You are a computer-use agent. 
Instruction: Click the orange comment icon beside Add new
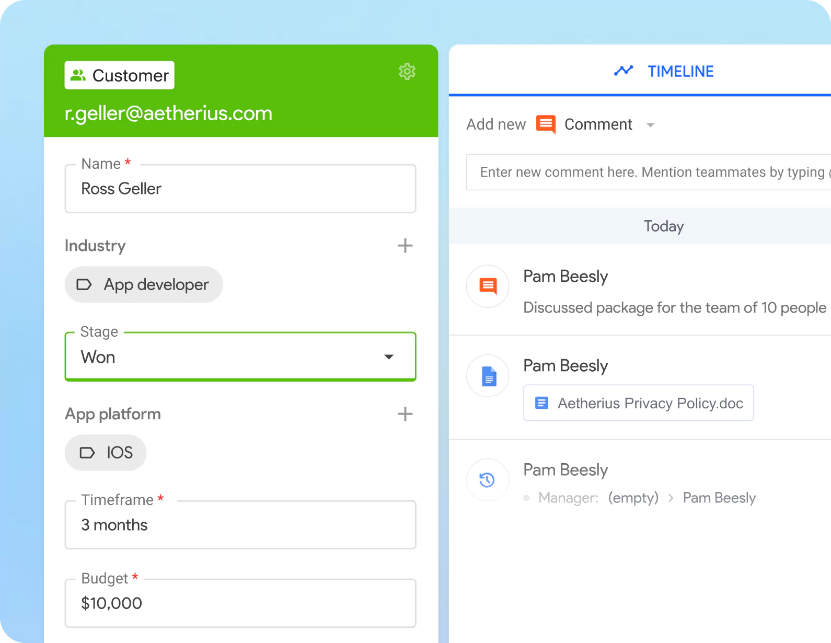(x=546, y=124)
